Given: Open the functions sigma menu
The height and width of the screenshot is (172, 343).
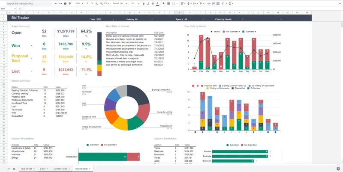Looking at the screenshot, I should pyautogui.click(x=231, y=3).
